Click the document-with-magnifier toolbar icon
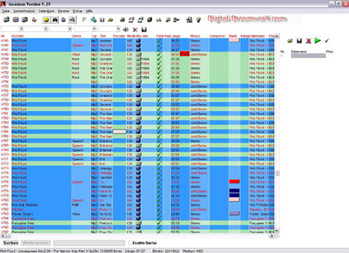Image resolution: width=349 pixels, height=253 pixels. [x=73, y=20]
